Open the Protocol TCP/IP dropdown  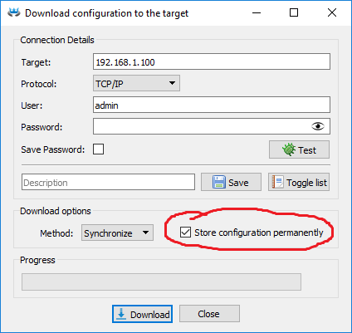(x=136, y=83)
